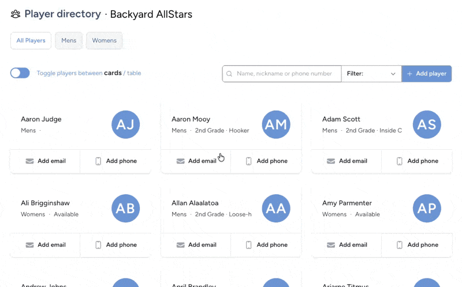Add phone for Aaron Judge

[116, 161]
